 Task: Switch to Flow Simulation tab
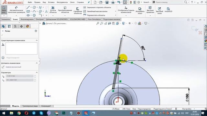click(94, 19)
